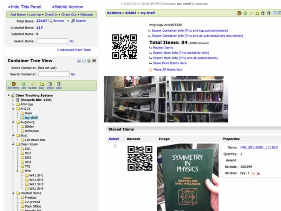Click magnifier icon next to Total Items
Viewport: 281px width, 211px height.
50,21
